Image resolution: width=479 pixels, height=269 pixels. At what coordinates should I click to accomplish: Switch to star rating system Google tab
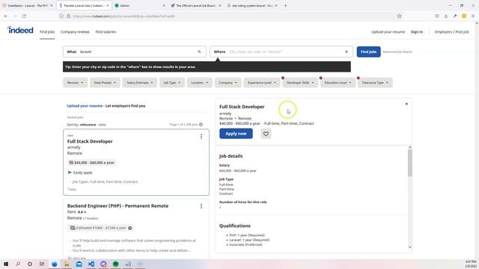(x=252, y=5)
